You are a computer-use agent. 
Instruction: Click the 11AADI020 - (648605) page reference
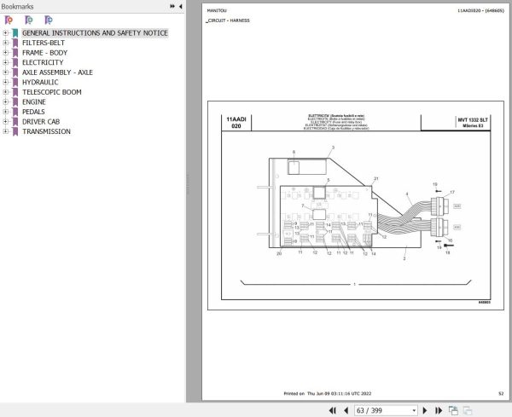(x=480, y=10)
